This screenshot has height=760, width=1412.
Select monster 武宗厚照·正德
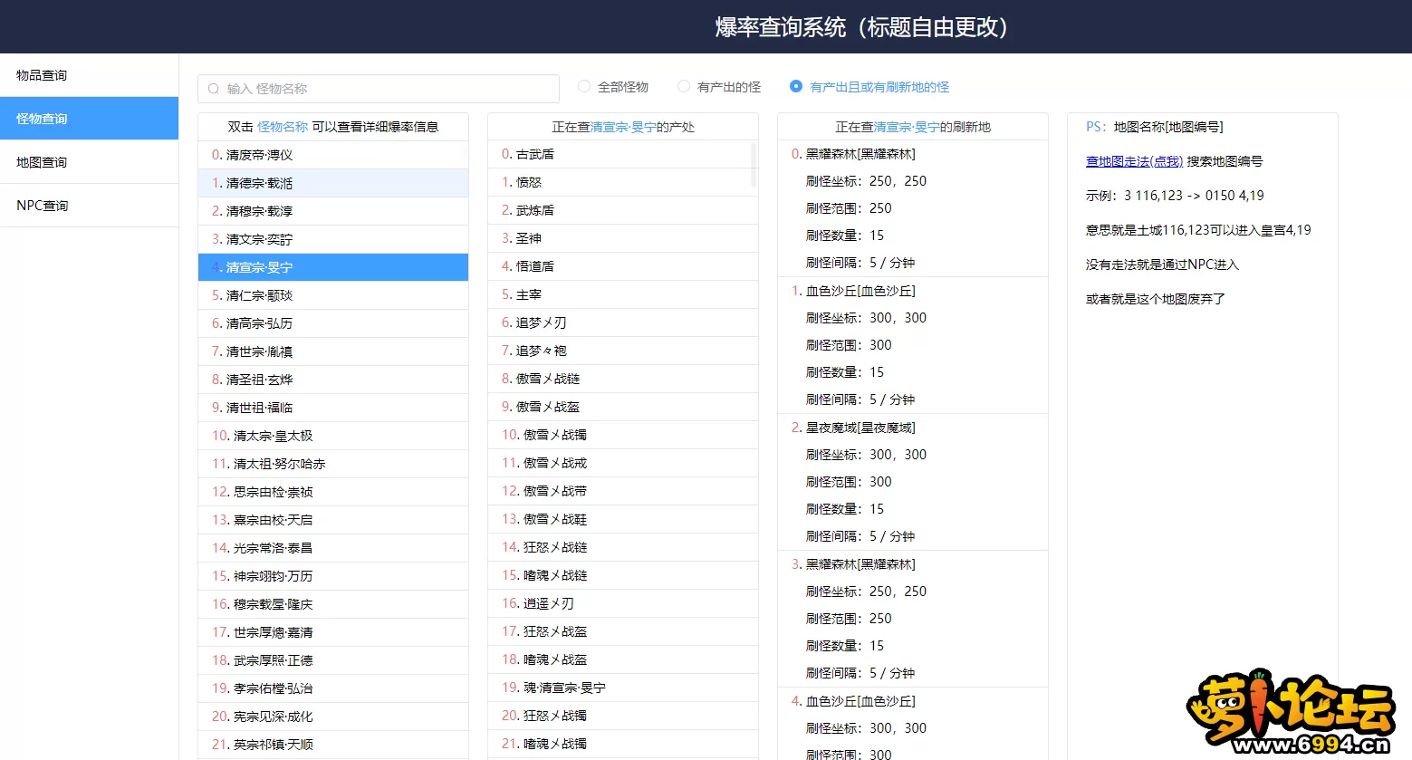click(x=333, y=660)
